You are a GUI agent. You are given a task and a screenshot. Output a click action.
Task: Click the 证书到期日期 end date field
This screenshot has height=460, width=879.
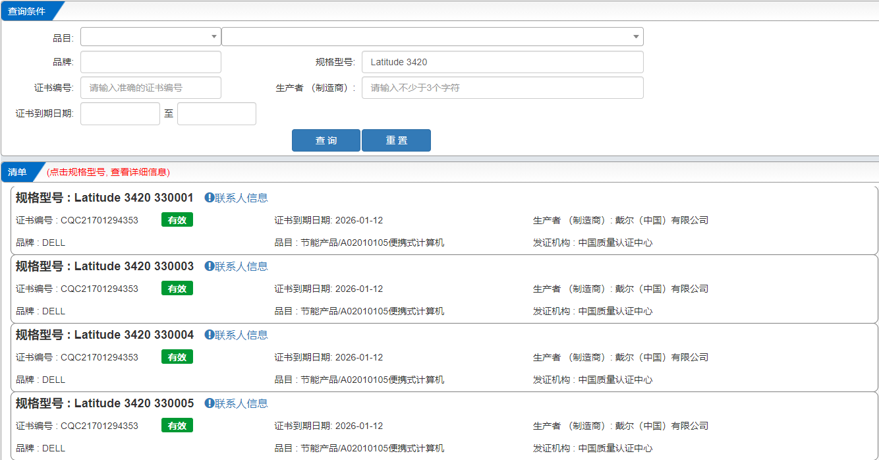coord(217,113)
